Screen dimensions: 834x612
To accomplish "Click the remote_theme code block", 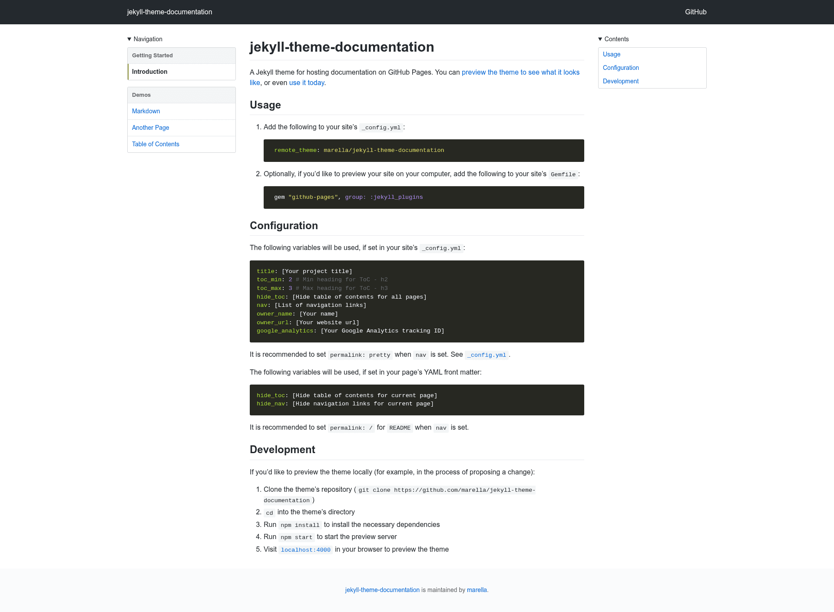I will click(424, 151).
